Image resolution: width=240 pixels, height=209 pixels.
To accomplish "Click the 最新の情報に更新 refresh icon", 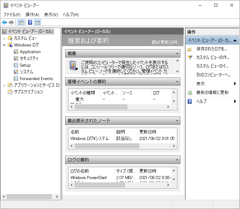I will pyautogui.click(x=190, y=93).
